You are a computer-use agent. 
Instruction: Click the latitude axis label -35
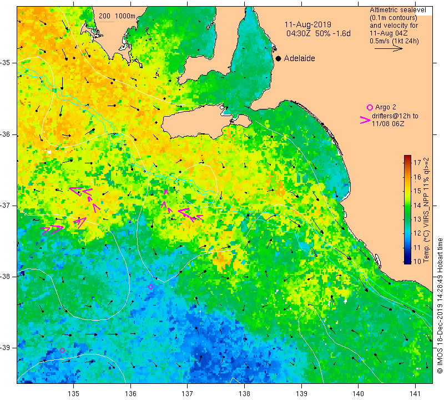click(6, 63)
